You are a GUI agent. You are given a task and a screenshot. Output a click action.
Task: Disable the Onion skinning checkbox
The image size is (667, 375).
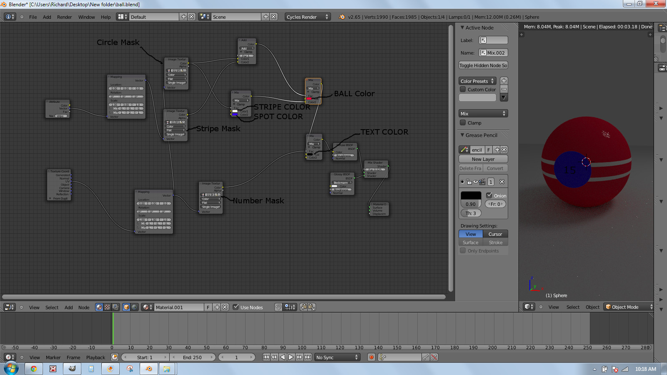pyautogui.click(x=489, y=195)
